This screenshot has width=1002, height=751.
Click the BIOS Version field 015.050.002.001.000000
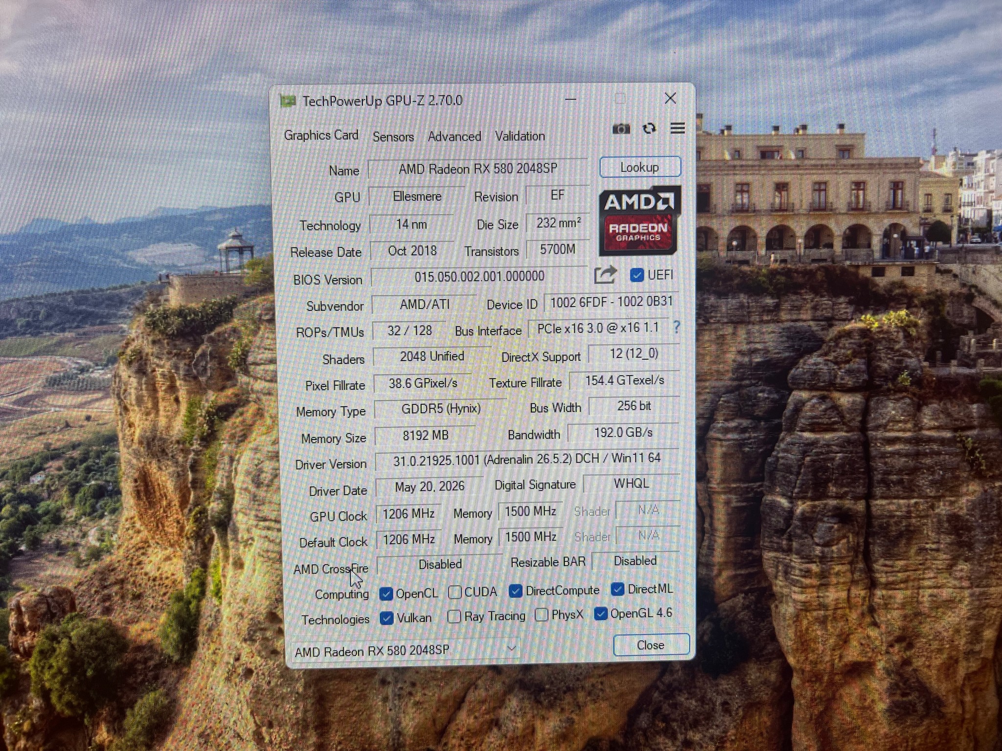pos(479,276)
